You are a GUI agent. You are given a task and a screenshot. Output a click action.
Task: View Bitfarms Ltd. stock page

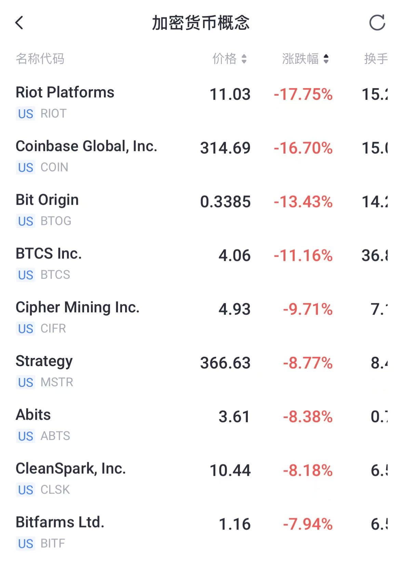pos(201,532)
